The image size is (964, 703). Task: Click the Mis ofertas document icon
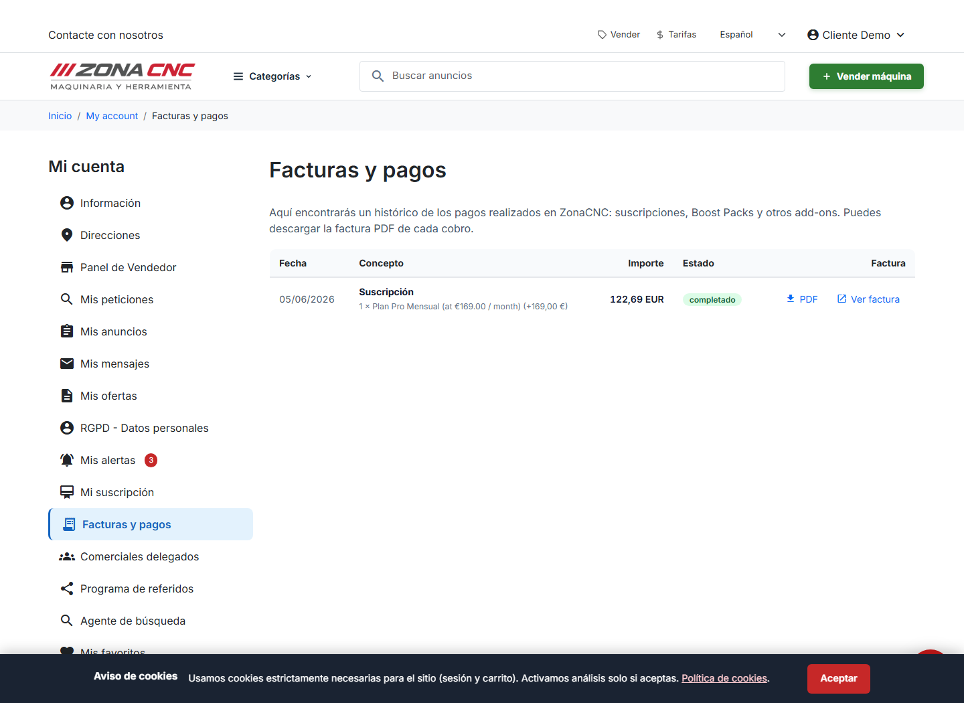click(x=67, y=396)
